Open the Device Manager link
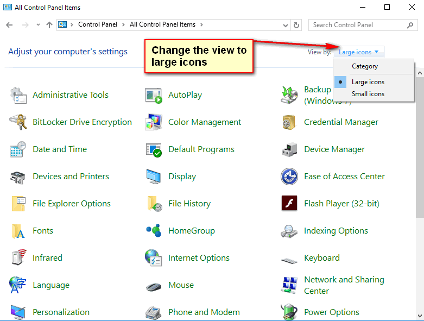The image size is (424, 321). (334, 149)
